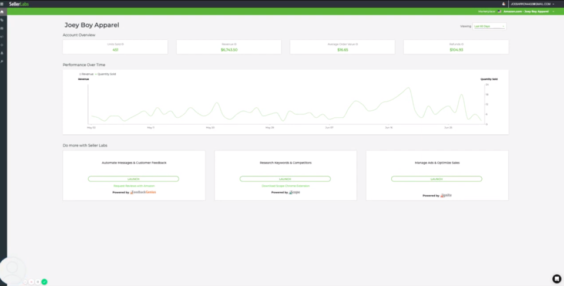Click the Seller Labs logo
This screenshot has width=564, height=286.
19,4
